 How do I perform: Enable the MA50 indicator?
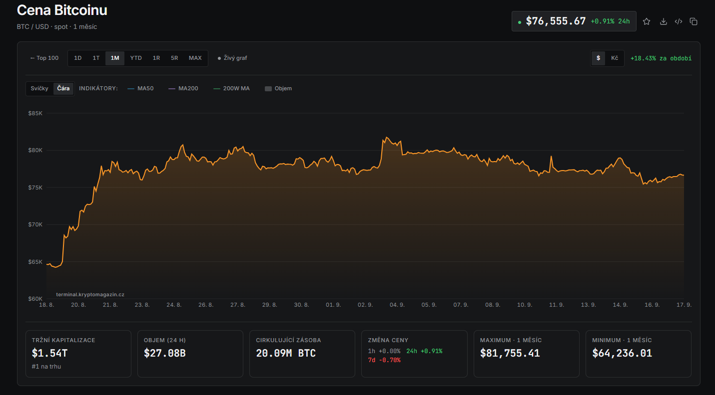[140, 88]
